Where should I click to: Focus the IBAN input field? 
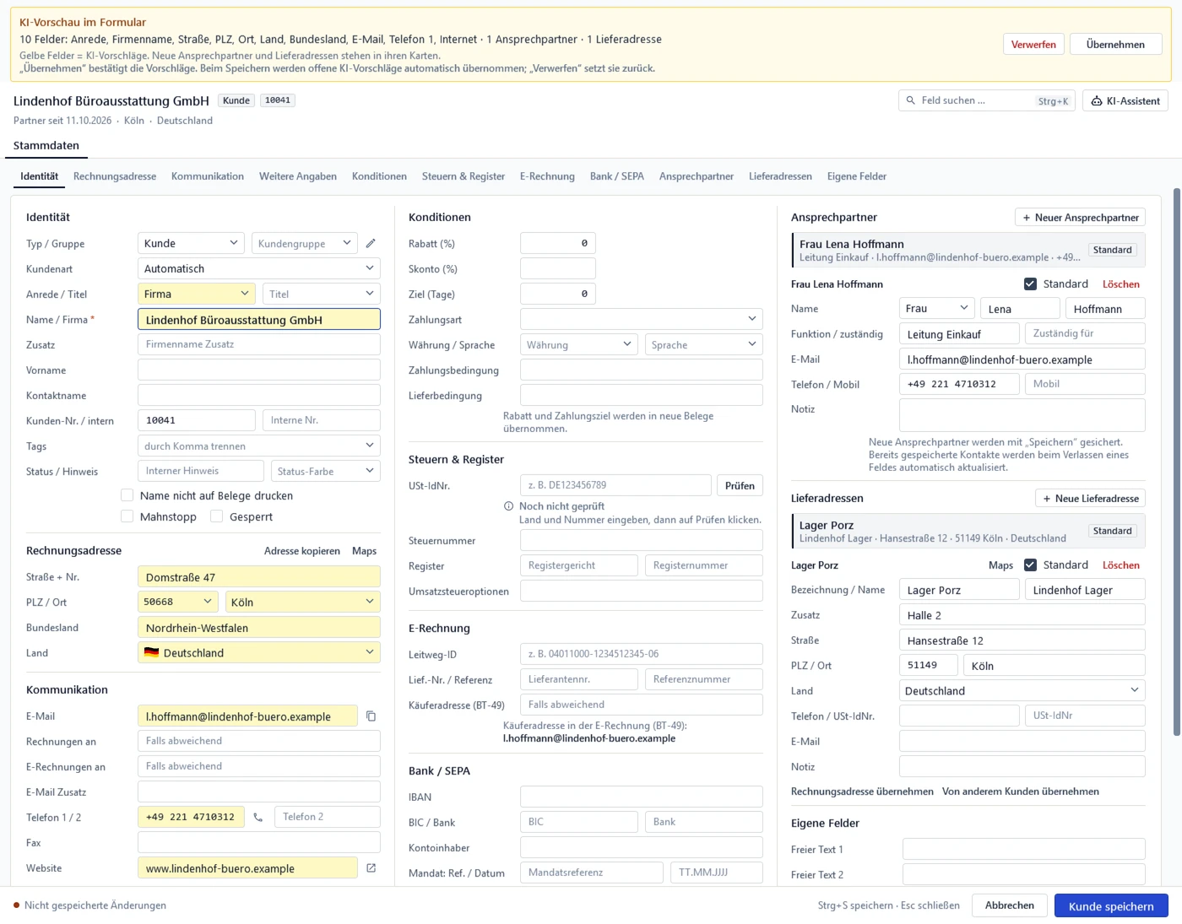642,797
